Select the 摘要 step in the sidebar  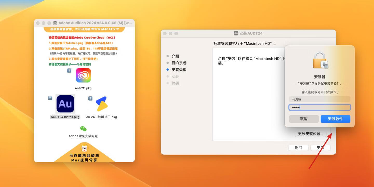click(x=175, y=83)
